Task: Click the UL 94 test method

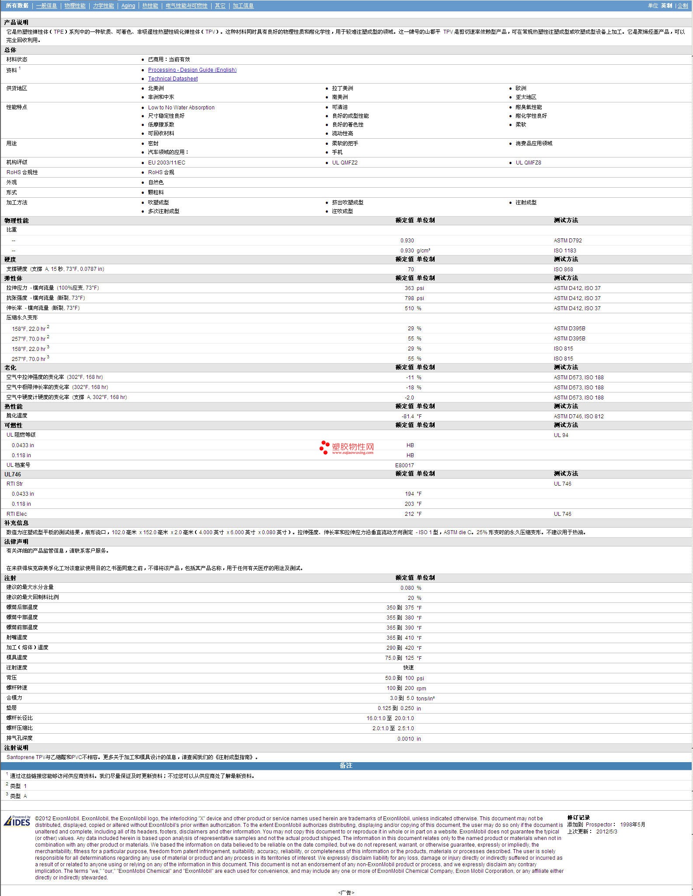Action: 561,435
